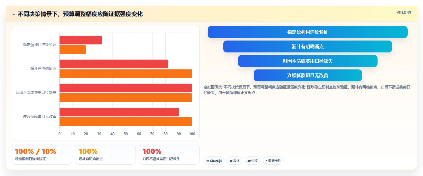Click the 数据卡片 tag chip
This screenshot has width=423, height=176.
click(273, 161)
